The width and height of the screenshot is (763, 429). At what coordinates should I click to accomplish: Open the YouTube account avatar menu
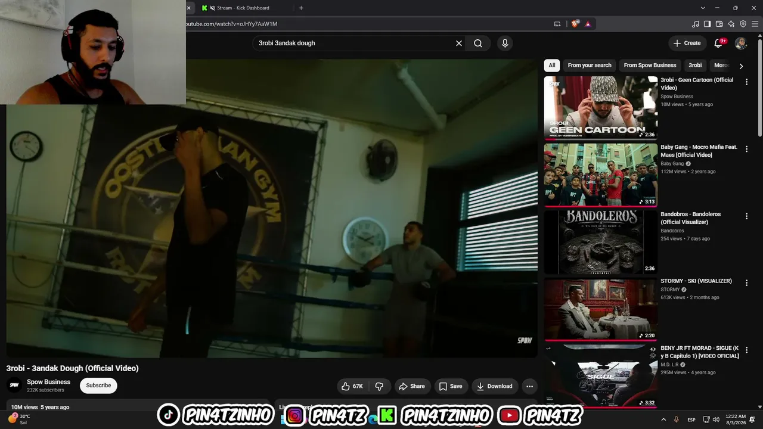[x=741, y=43]
